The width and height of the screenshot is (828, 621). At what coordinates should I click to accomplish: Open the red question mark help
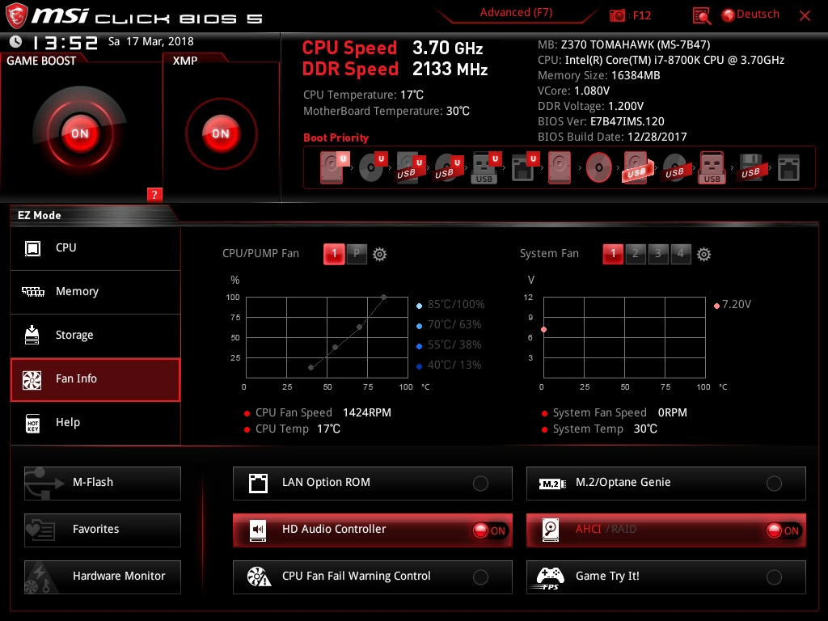pos(154,194)
